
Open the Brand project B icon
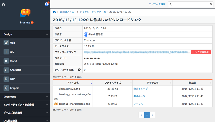pyautogui.click(x=6, y=61)
